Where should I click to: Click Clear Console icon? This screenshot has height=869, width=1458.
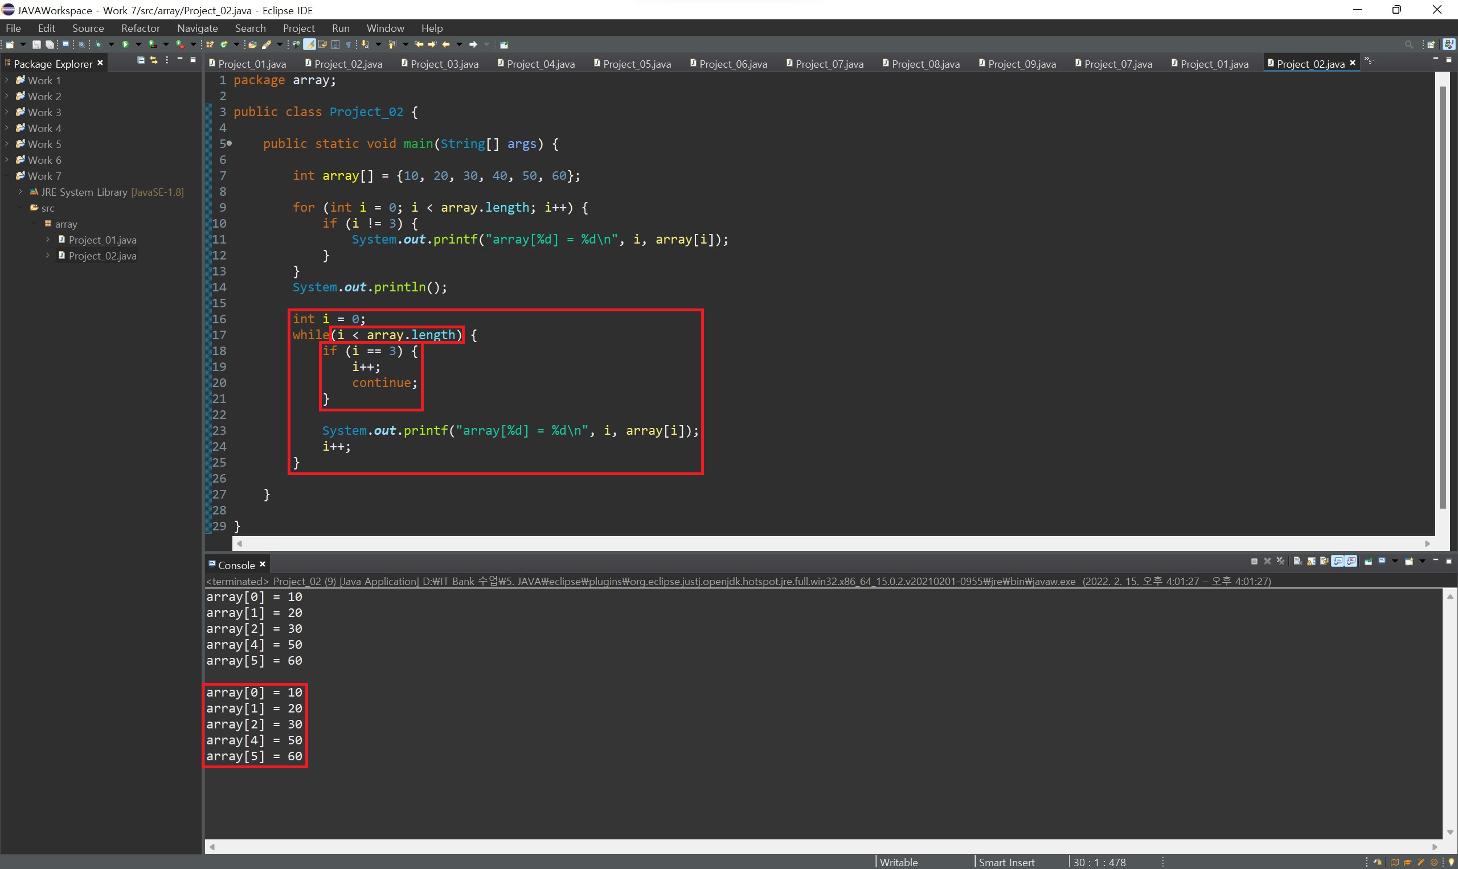(x=1297, y=561)
